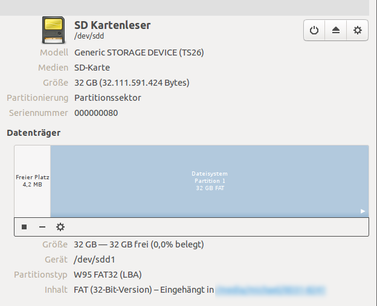
Task: Click the W95 FAT32 (LBA) partition type
Action: tap(108, 275)
